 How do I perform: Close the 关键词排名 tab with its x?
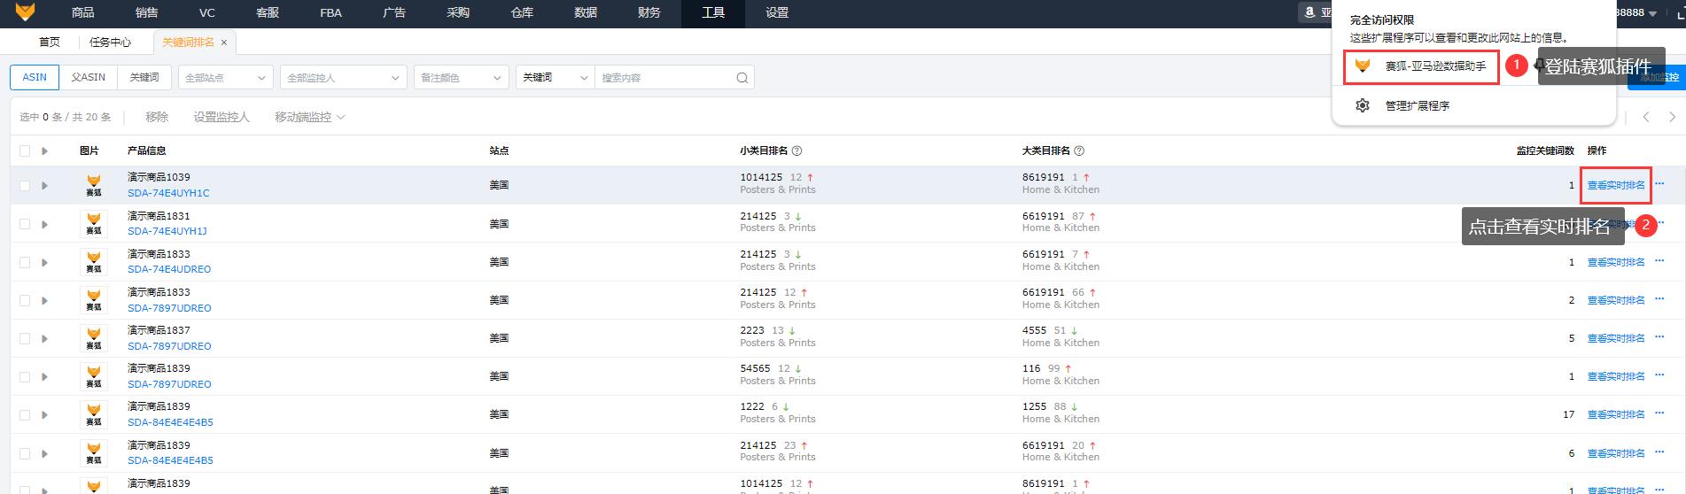[x=223, y=42]
